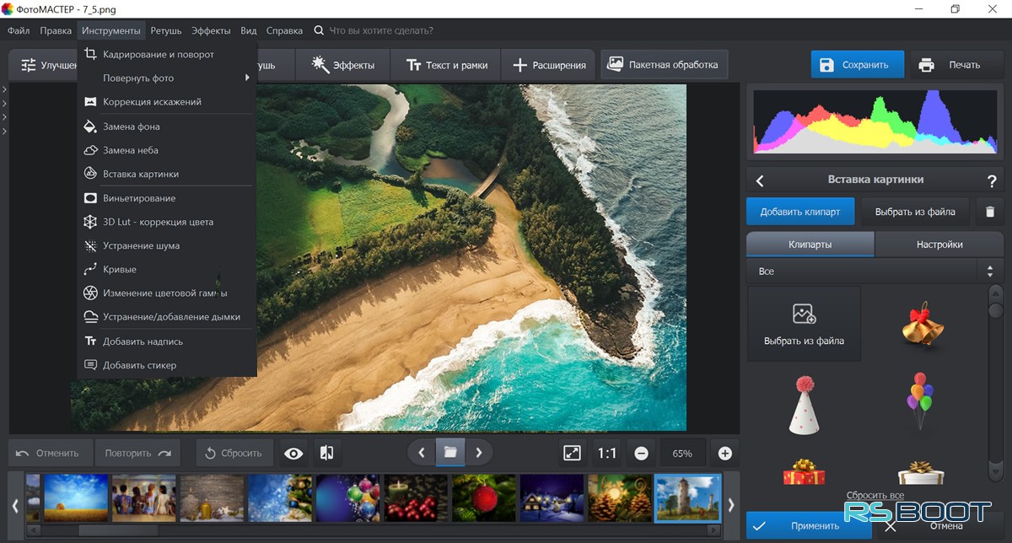
Task: Click the search field Что вы хотите сделать
Action: point(381,30)
